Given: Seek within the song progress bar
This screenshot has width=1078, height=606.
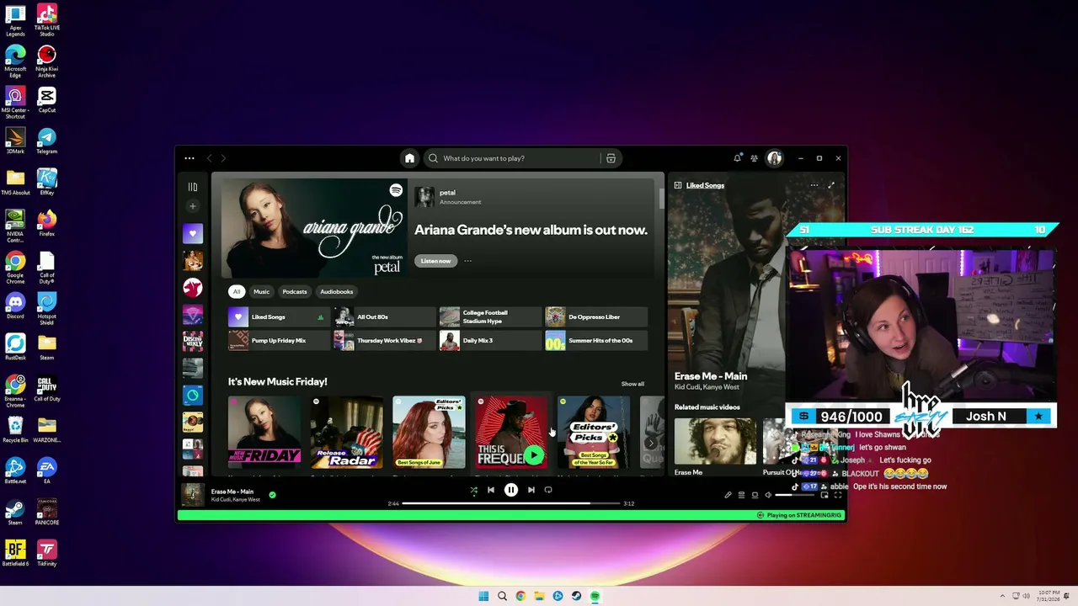Looking at the screenshot, I should click(x=511, y=503).
